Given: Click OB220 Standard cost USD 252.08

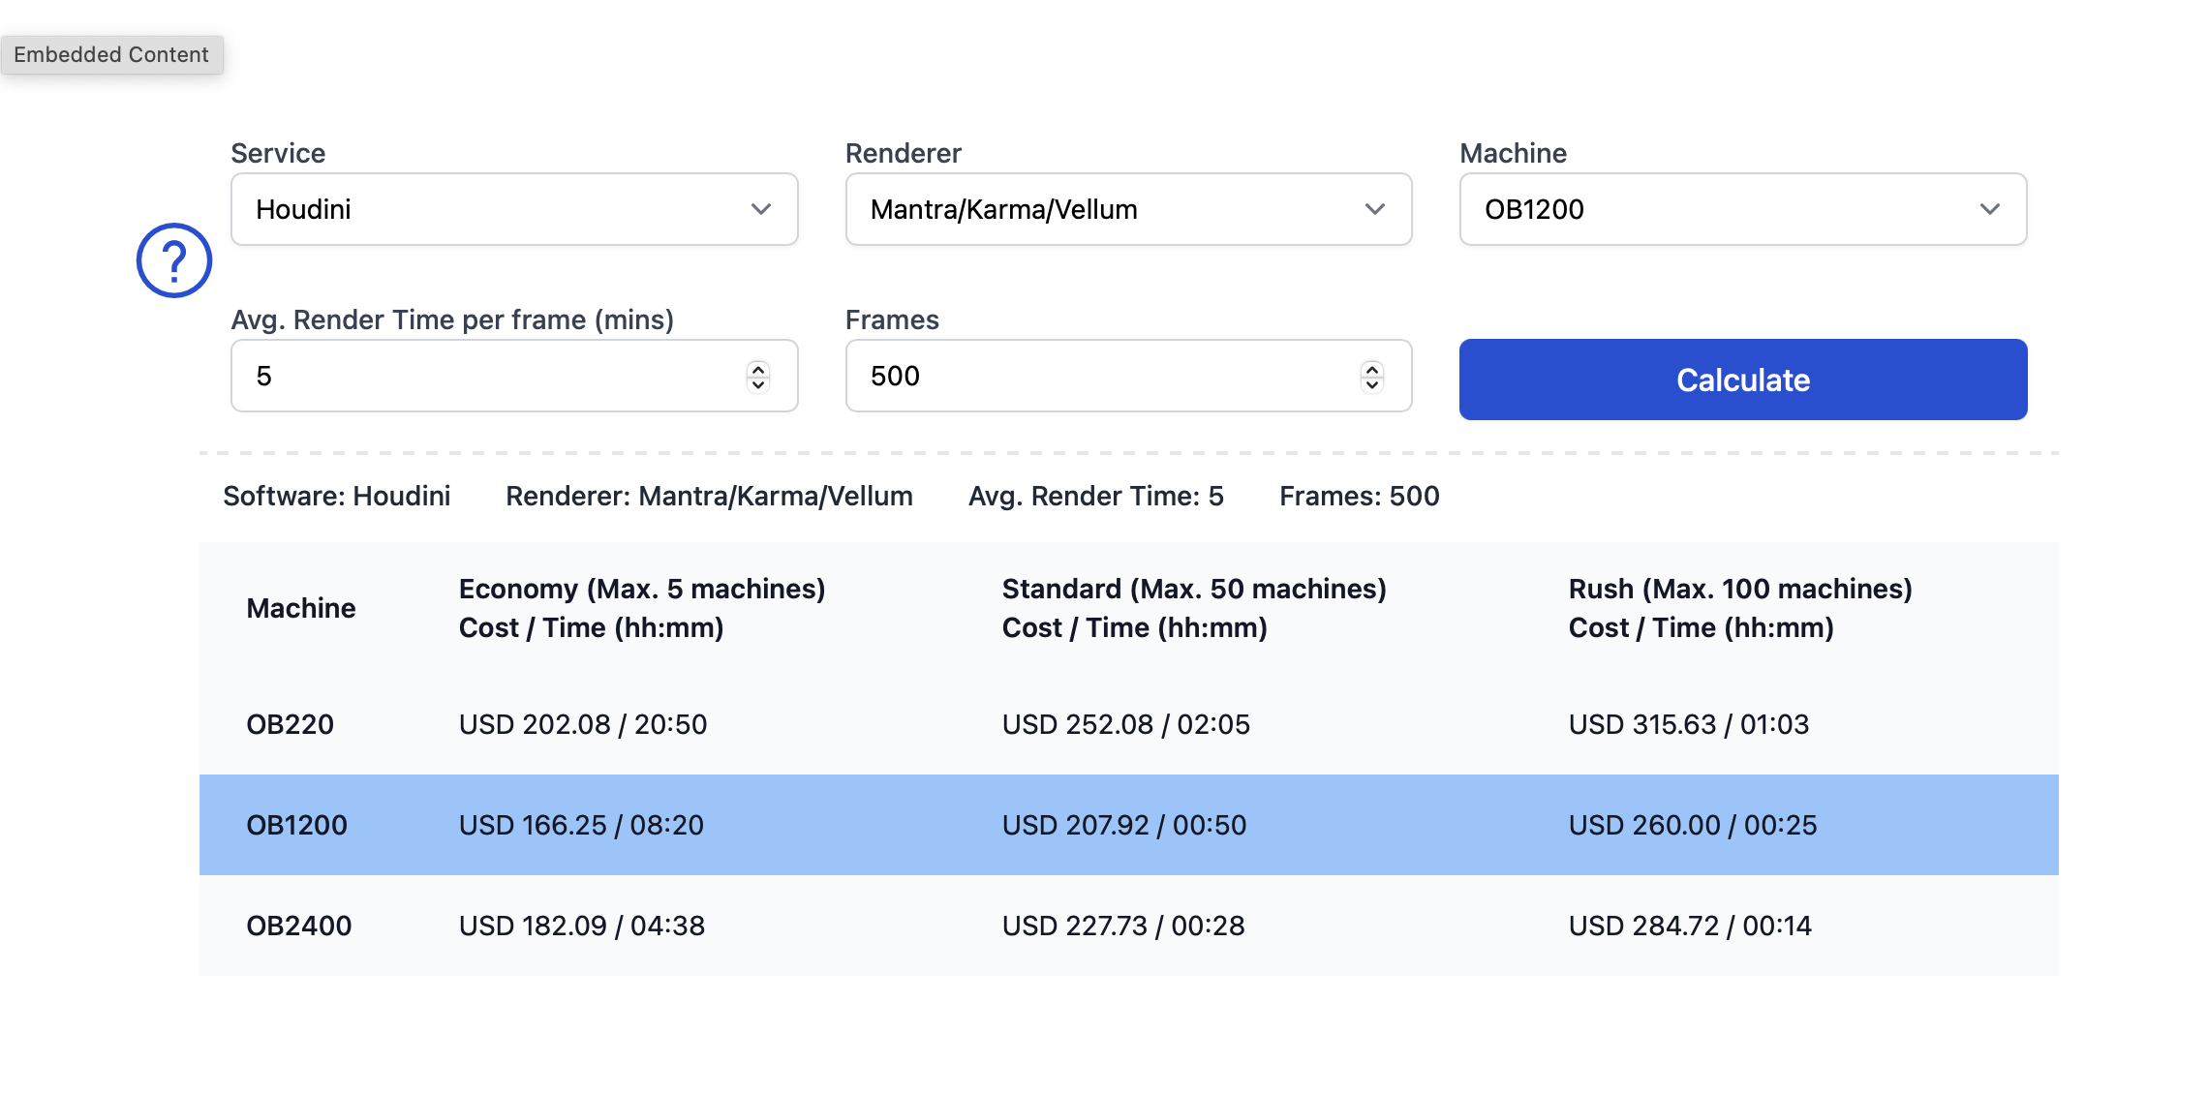Looking at the screenshot, I should coord(1078,724).
